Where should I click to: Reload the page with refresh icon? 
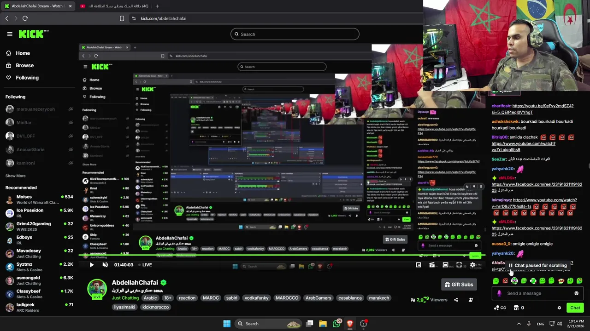point(25,18)
